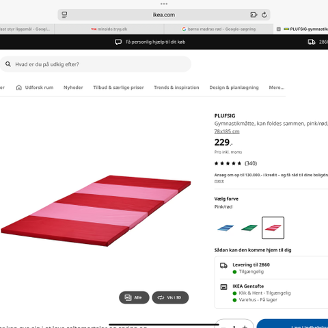Open the three-dot multitasking menu at top
Screen dimensions: 328x328
pyautogui.click(x=164, y=4)
